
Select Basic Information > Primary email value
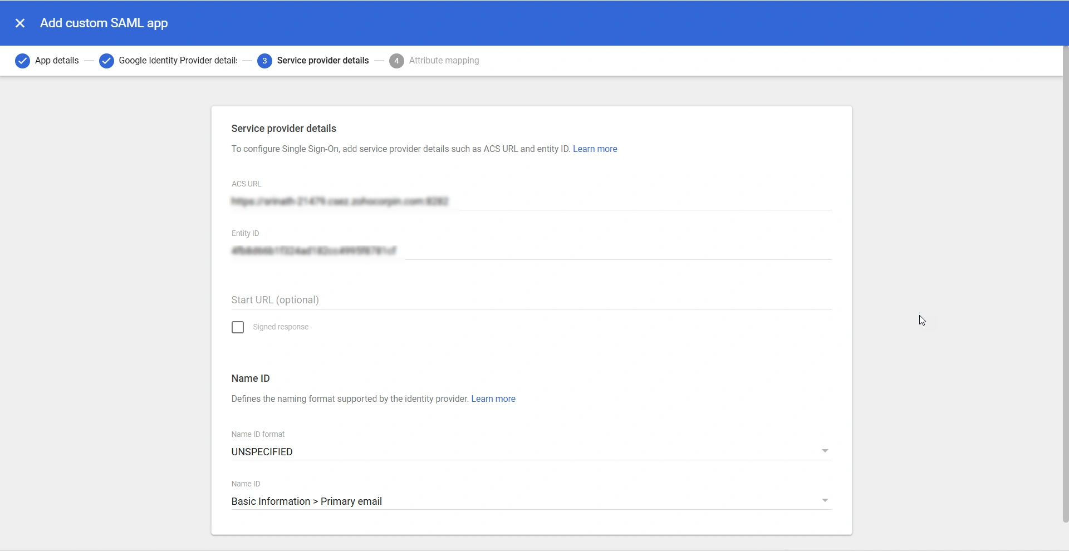[307, 501]
